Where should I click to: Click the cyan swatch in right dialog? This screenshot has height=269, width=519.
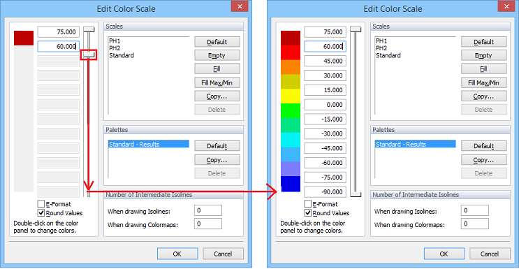point(291,140)
